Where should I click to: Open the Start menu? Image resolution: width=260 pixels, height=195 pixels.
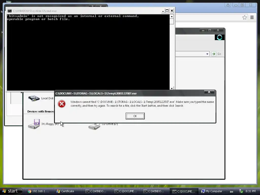tap(11, 191)
